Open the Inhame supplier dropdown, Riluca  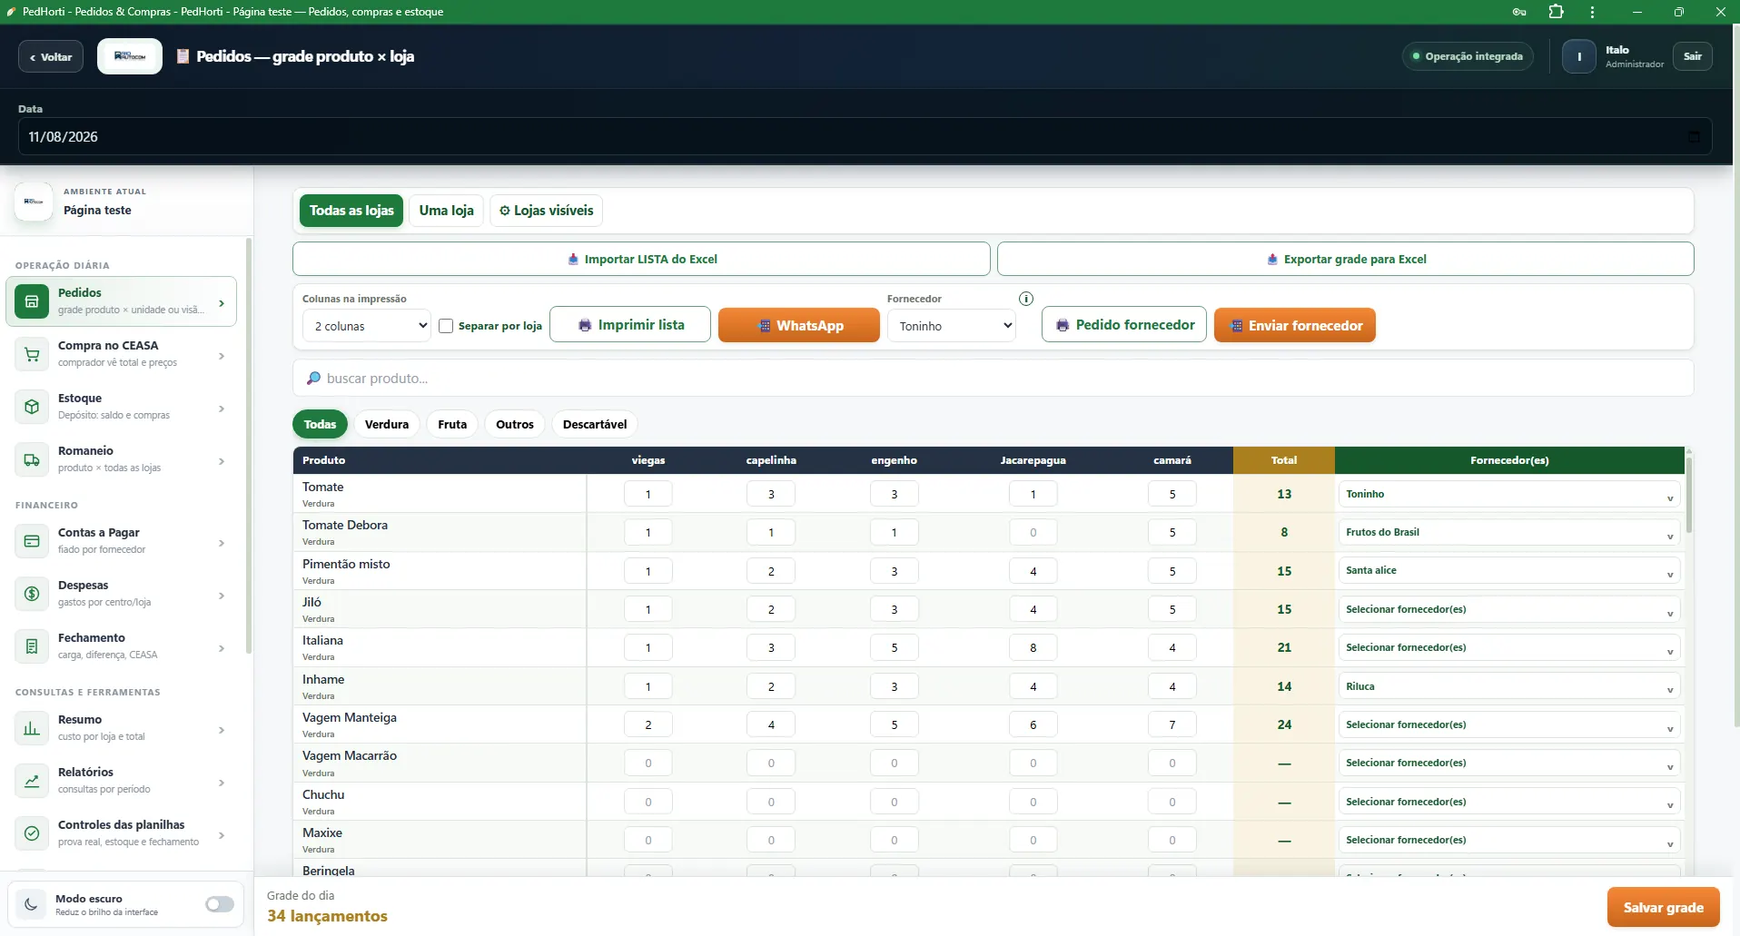(x=1509, y=686)
